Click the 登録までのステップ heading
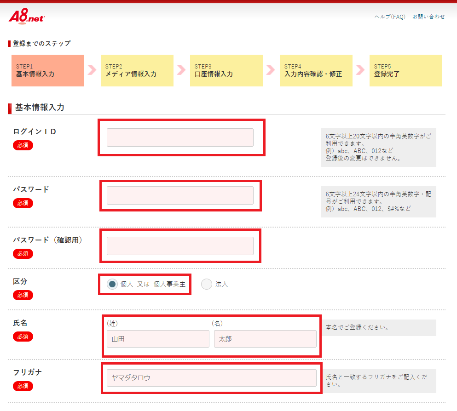This screenshot has width=457, height=411. coord(42,44)
